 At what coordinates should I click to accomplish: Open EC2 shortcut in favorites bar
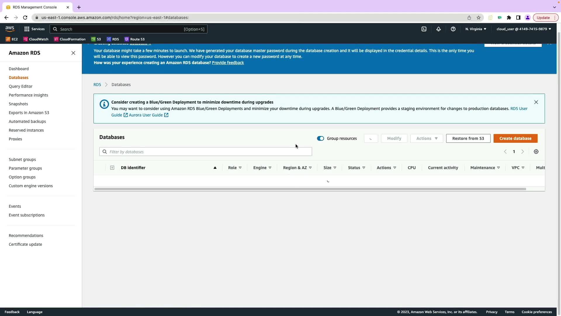pos(12,39)
